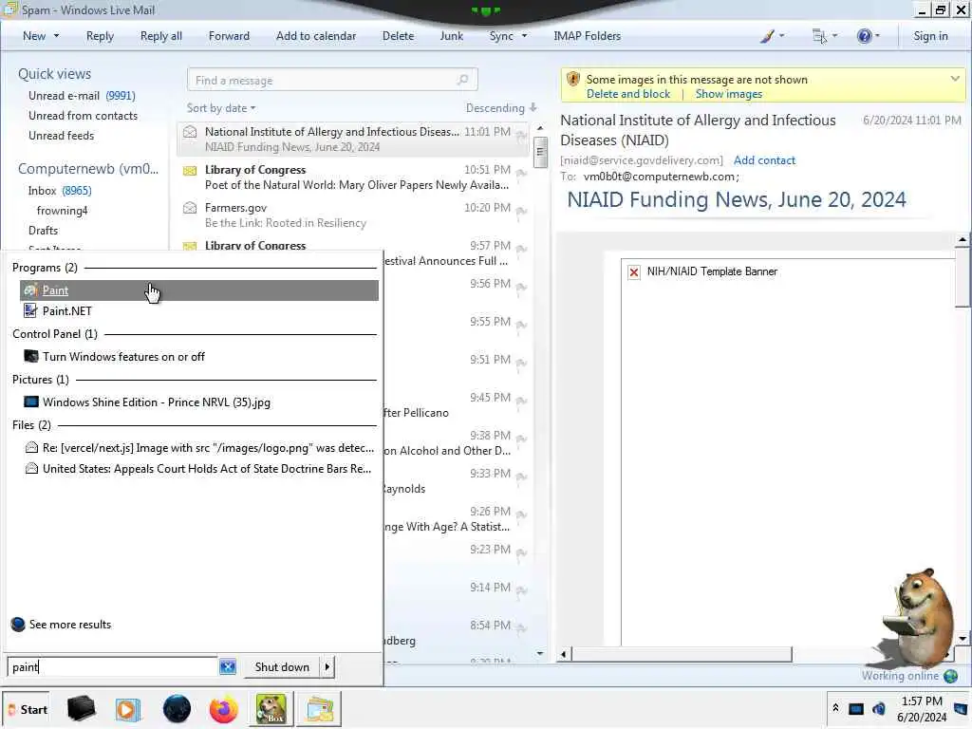This screenshot has height=729, width=972.
Task: Click See more results
Action: (62, 625)
